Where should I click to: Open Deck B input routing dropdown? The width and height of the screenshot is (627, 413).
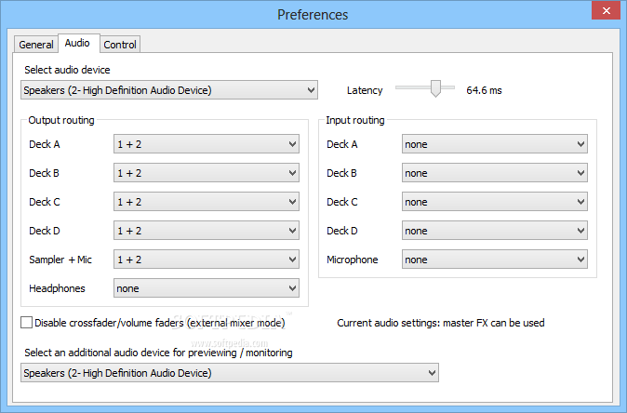495,173
